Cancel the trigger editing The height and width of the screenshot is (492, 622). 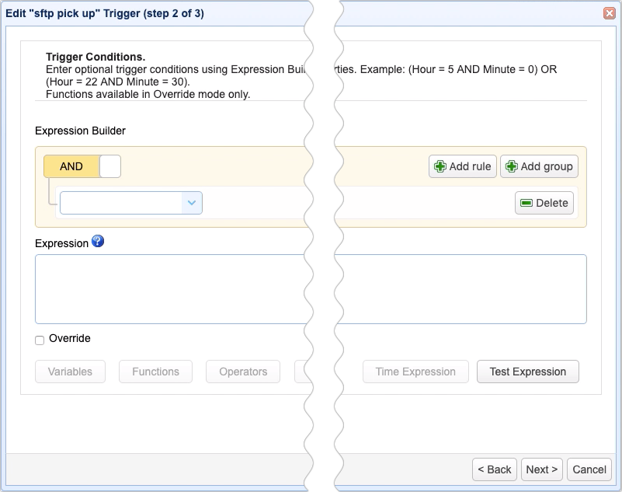coord(589,469)
